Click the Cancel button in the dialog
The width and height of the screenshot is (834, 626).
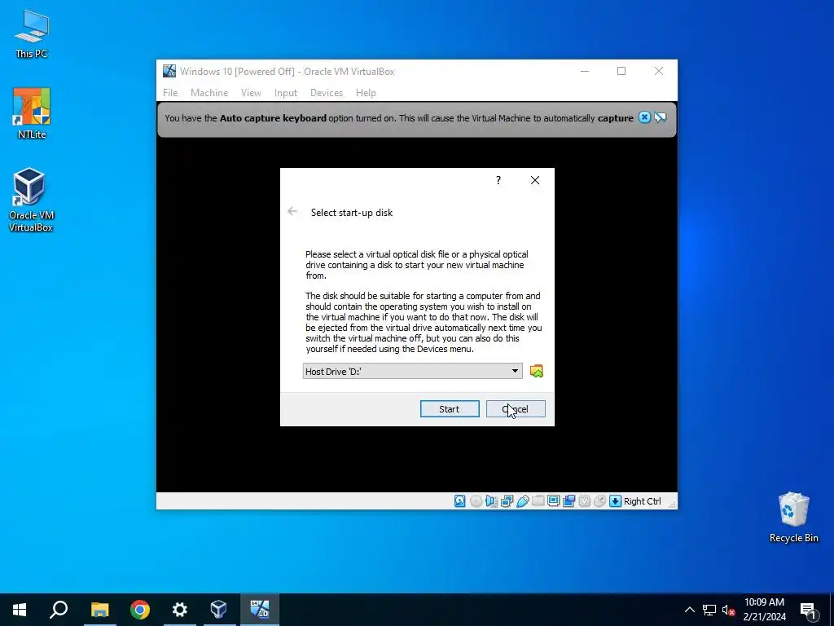click(x=516, y=409)
